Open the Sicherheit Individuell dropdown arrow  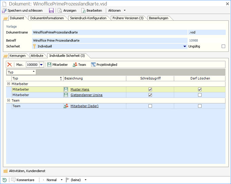pyautogui.click(x=184, y=46)
